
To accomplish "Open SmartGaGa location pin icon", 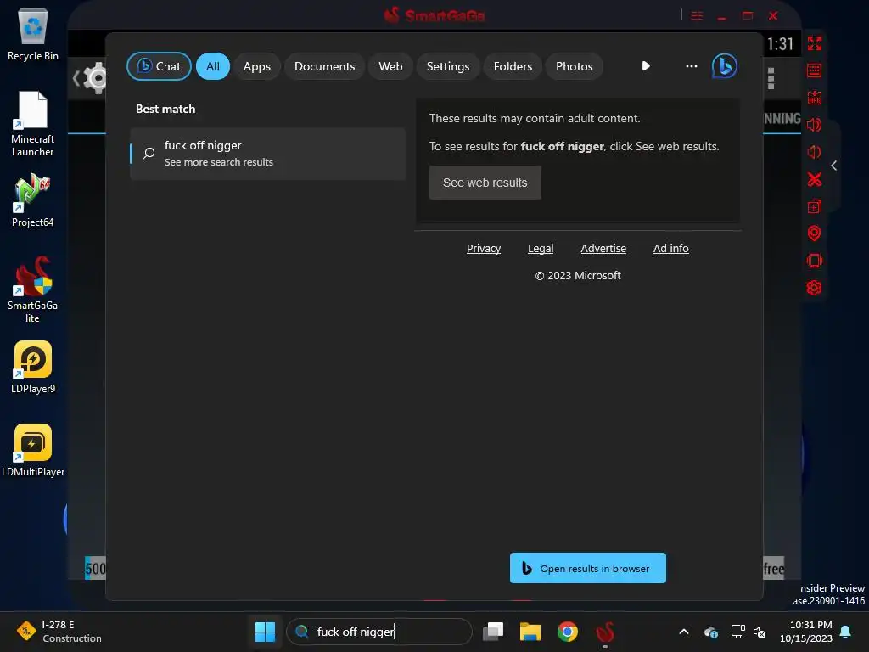I will [814, 233].
